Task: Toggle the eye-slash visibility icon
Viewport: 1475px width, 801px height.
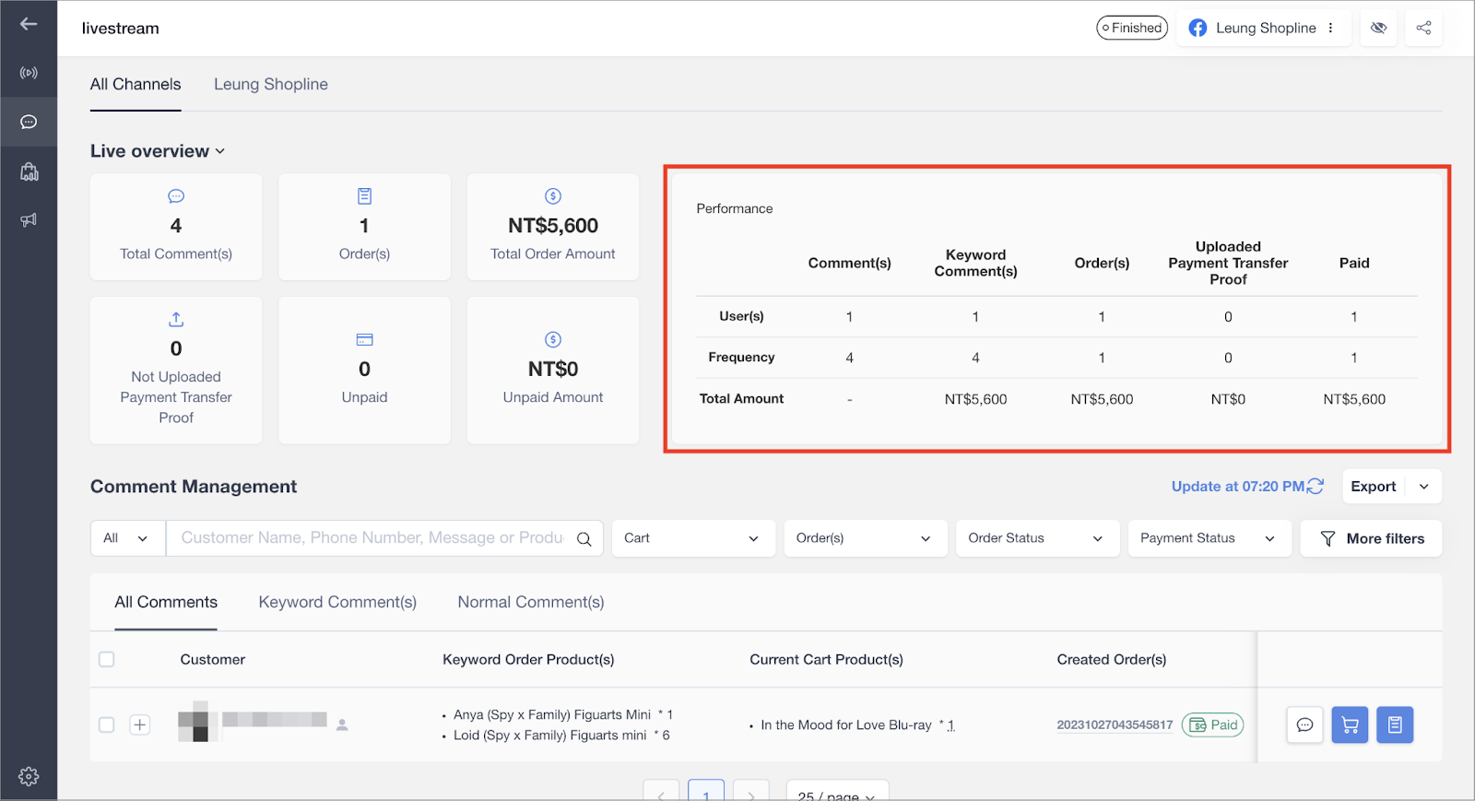Action: coord(1378,28)
